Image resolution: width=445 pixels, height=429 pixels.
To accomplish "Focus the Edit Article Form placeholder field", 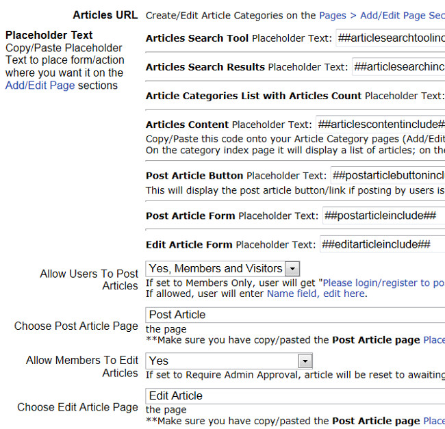I will coord(381,244).
